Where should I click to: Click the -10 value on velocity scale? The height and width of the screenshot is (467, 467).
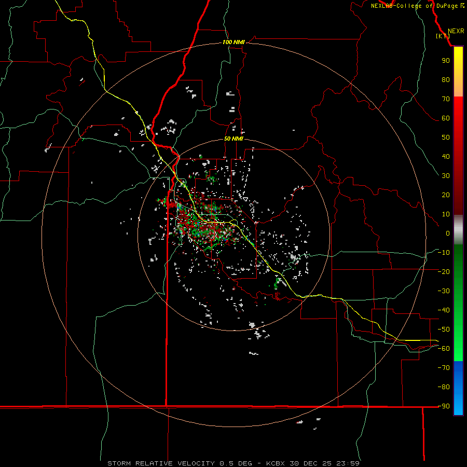444,253
